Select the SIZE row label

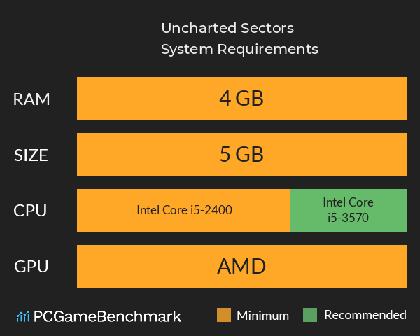[x=31, y=155]
